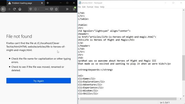Viewport: 185px width, 104px height.
Task: Maximize the Firefox window
Action: (x=67, y=3)
